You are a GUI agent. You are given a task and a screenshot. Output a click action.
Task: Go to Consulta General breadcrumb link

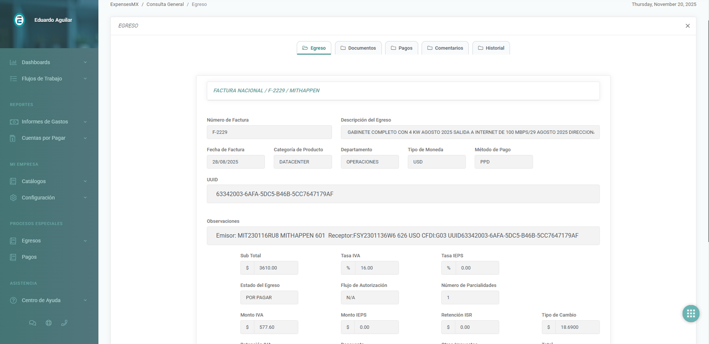(x=165, y=4)
